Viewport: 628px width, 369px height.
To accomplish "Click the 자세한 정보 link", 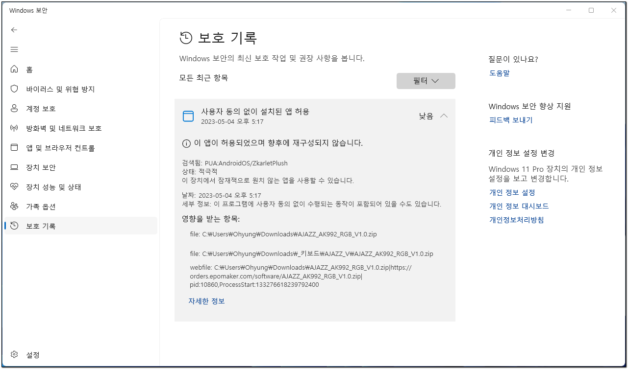I will click(206, 301).
